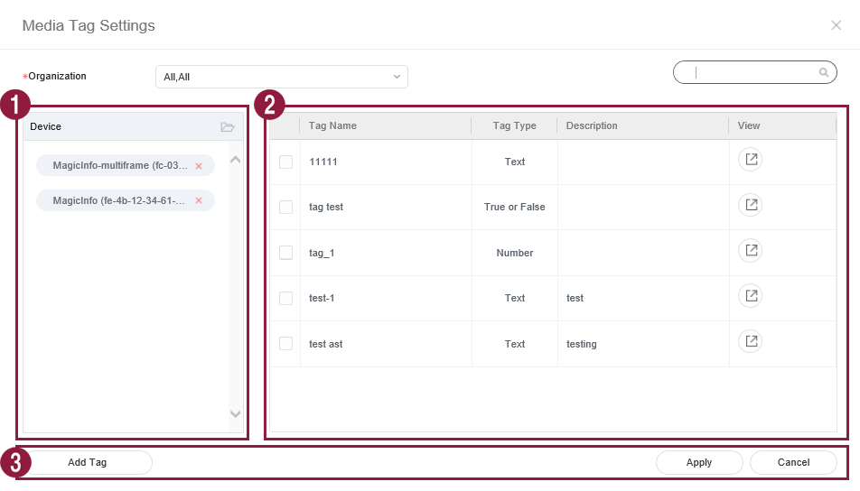
Task: Open the view icon for test-1
Action: (750, 295)
